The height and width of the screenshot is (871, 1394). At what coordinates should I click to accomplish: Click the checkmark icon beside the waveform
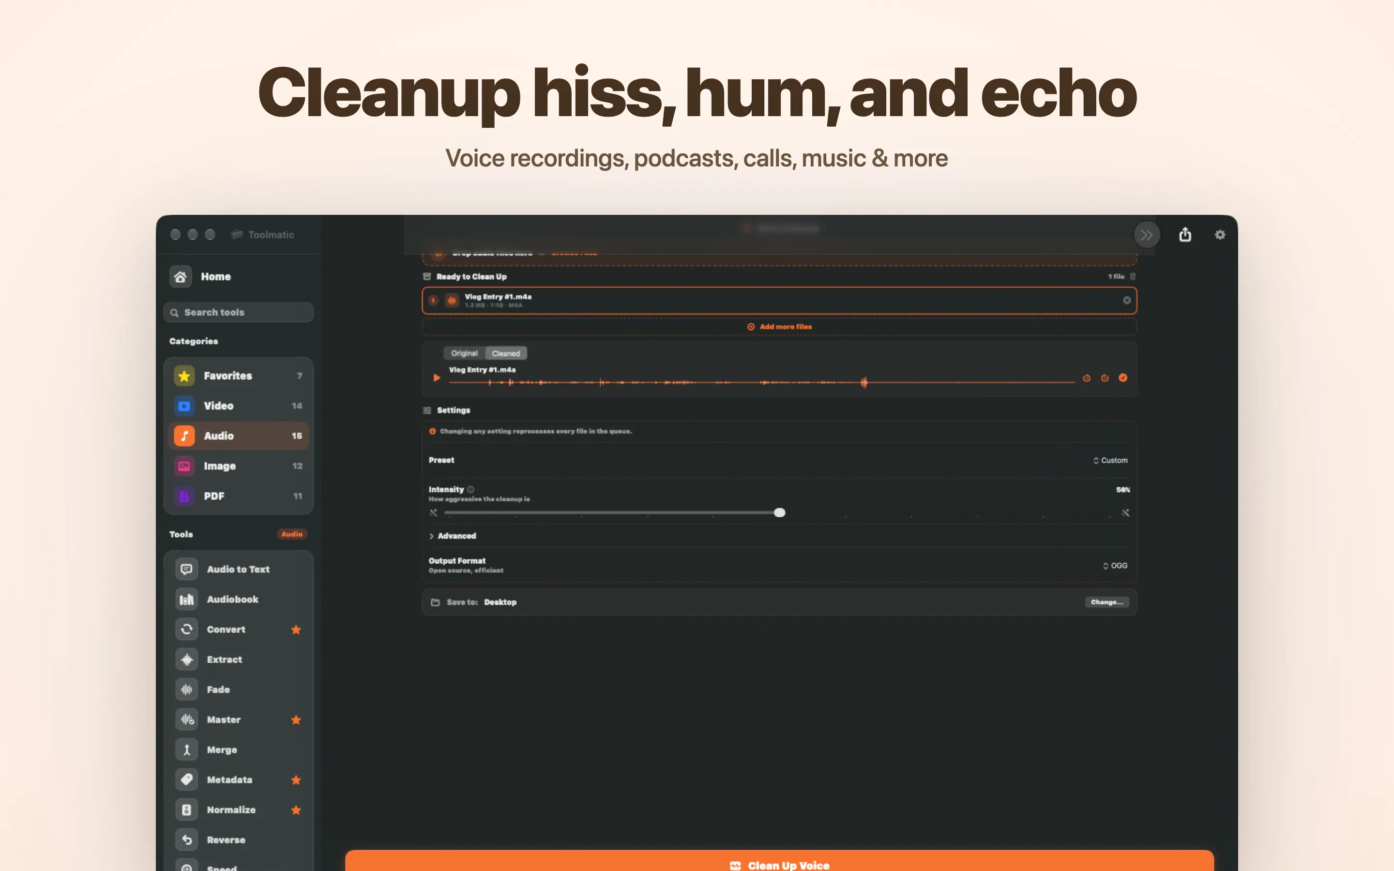(1122, 378)
